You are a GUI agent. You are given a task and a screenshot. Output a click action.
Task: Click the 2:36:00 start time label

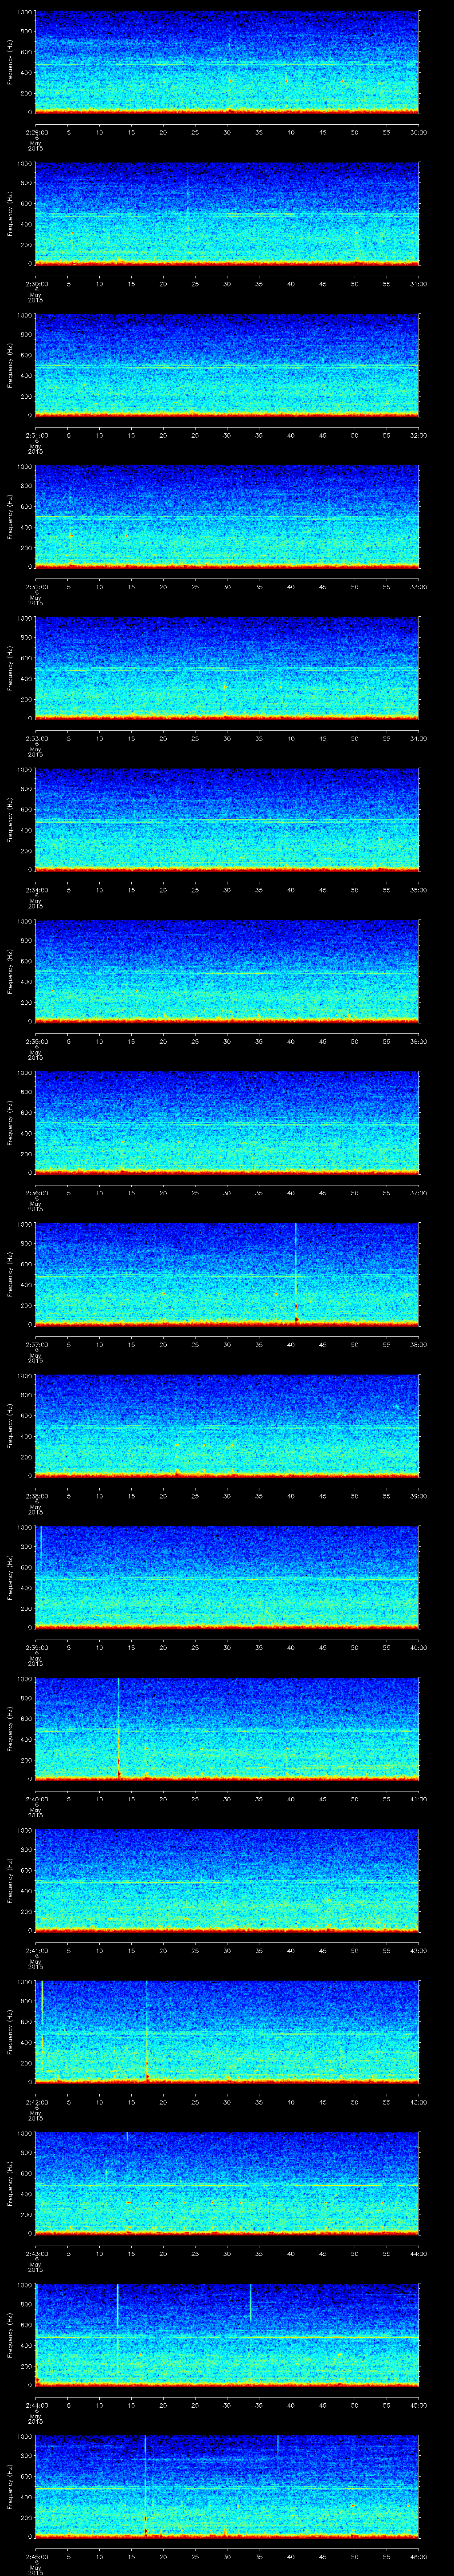point(36,1193)
